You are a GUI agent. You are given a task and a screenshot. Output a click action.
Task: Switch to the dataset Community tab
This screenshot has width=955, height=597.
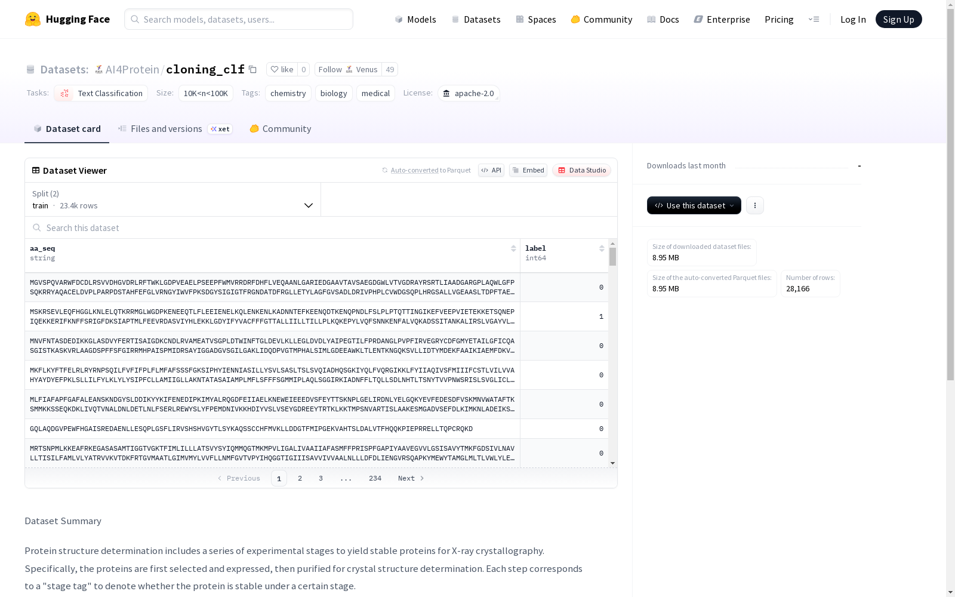(280, 129)
